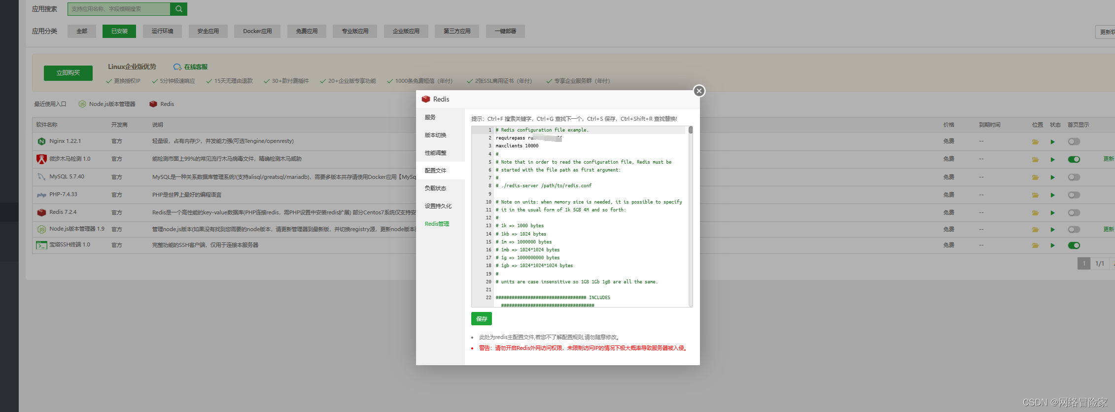Open 服务 tab in Redis dialog
The height and width of the screenshot is (412, 1115).
coord(440,117)
